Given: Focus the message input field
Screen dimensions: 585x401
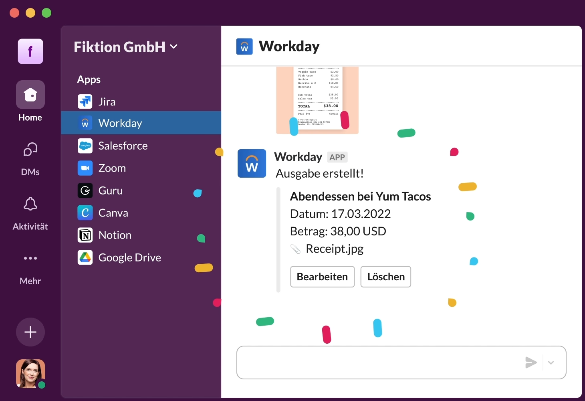Looking at the screenshot, I should 401,363.
